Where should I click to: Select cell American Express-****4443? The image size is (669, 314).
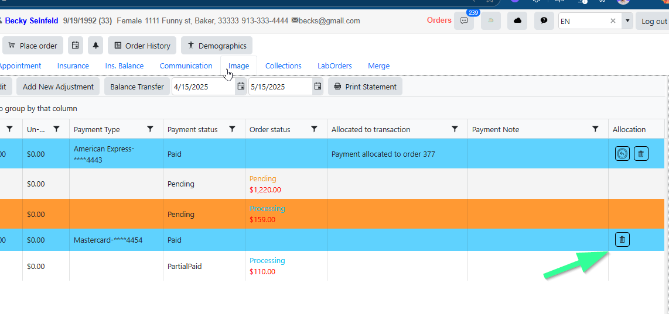pos(116,154)
